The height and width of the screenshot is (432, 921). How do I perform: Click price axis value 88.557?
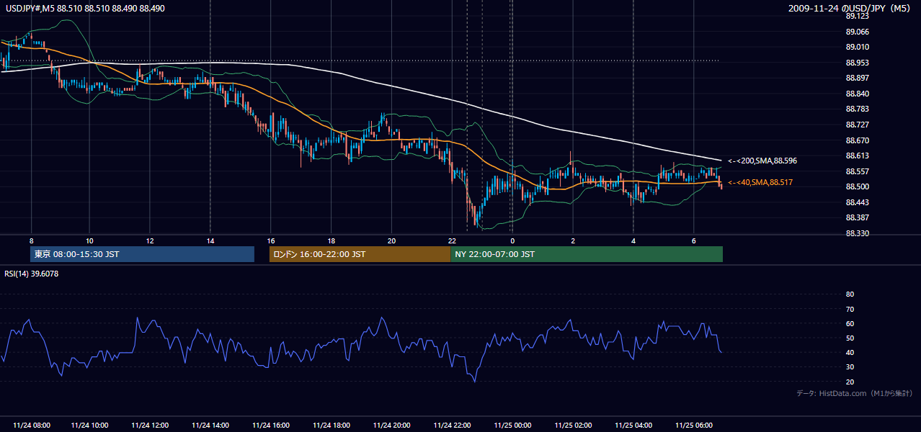point(857,171)
